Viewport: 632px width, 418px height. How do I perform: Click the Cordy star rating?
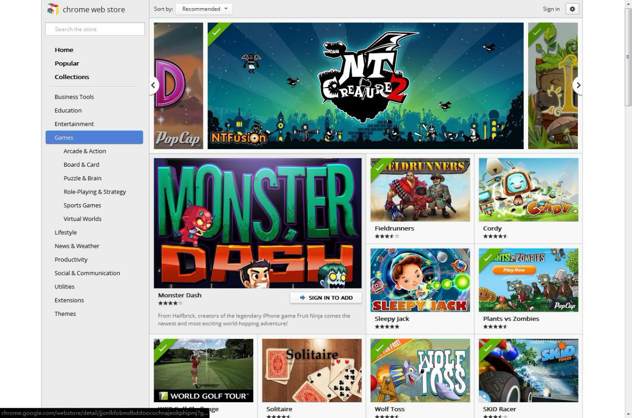pos(495,236)
